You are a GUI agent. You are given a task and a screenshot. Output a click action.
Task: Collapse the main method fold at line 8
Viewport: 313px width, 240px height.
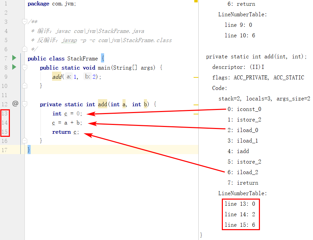(x=24, y=68)
